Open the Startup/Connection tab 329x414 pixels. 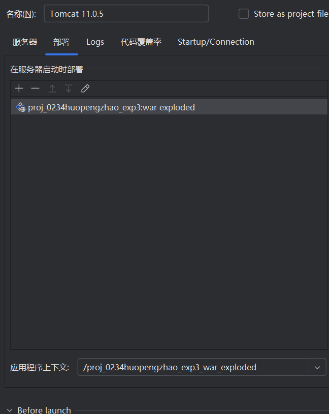tap(216, 42)
